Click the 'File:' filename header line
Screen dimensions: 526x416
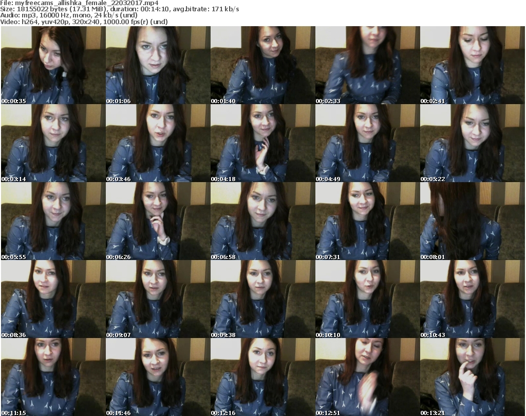(79, 3)
